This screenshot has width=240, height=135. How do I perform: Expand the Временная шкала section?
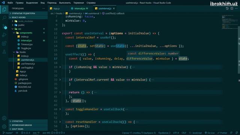(x=28, y=125)
